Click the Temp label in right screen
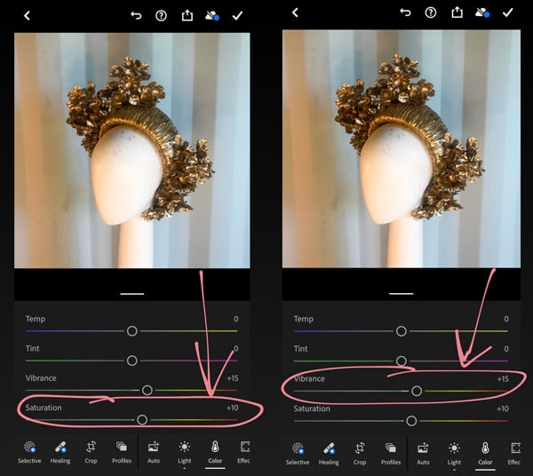533x476 pixels. (304, 319)
